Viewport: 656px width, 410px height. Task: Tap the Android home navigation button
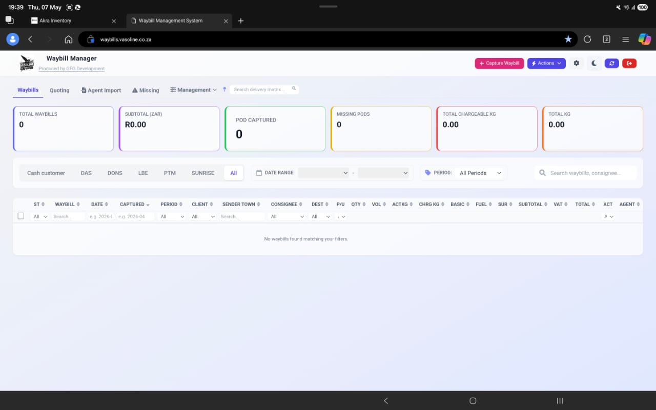click(x=473, y=401)
